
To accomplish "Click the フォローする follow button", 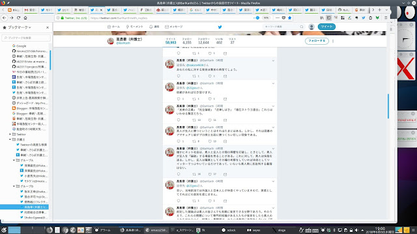I will coord(317,41).
